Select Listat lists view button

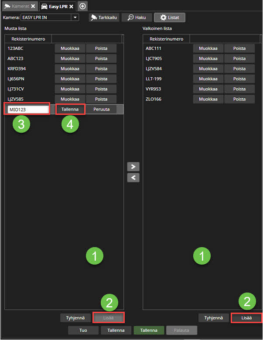(170, 17)
